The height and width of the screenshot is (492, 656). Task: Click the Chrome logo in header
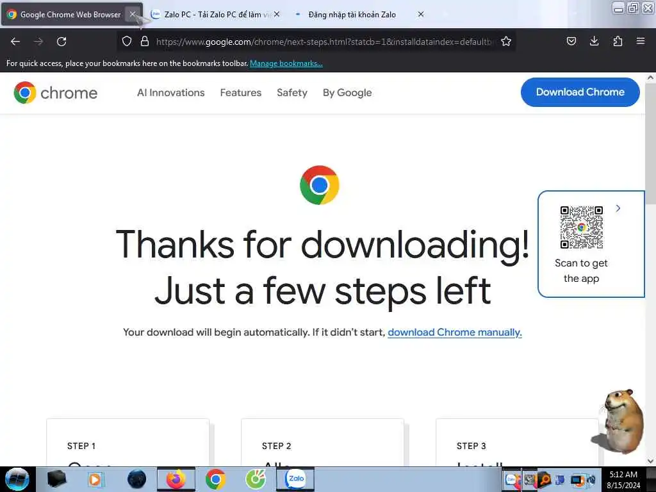coord(55,92)
